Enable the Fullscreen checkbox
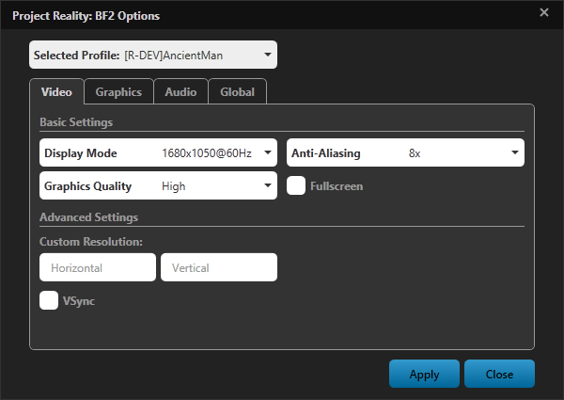This screenshot has height=400, width=564. tap(296, 185)
